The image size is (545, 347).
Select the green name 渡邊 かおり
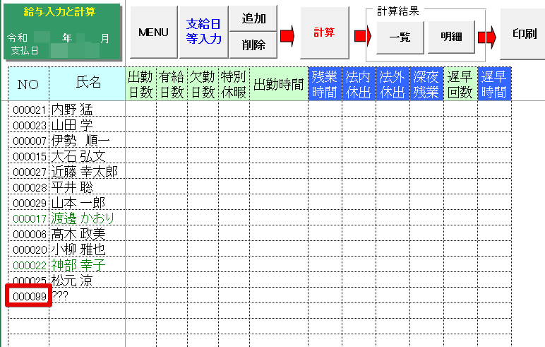87,218
